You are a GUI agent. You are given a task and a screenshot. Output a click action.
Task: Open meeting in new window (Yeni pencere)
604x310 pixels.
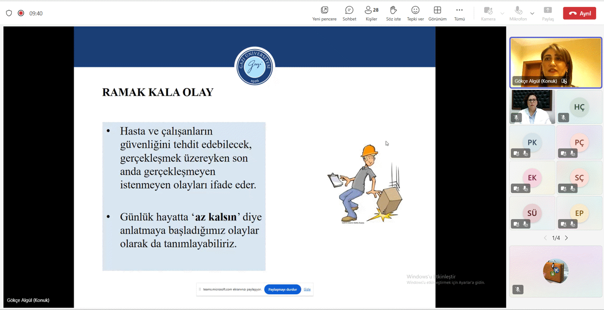pos(325,13)
